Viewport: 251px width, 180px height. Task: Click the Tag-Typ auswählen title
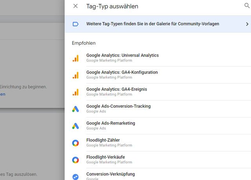point(112,6)
